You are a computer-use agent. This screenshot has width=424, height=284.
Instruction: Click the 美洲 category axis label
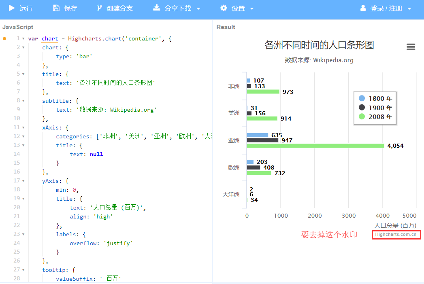pos(234,113)
